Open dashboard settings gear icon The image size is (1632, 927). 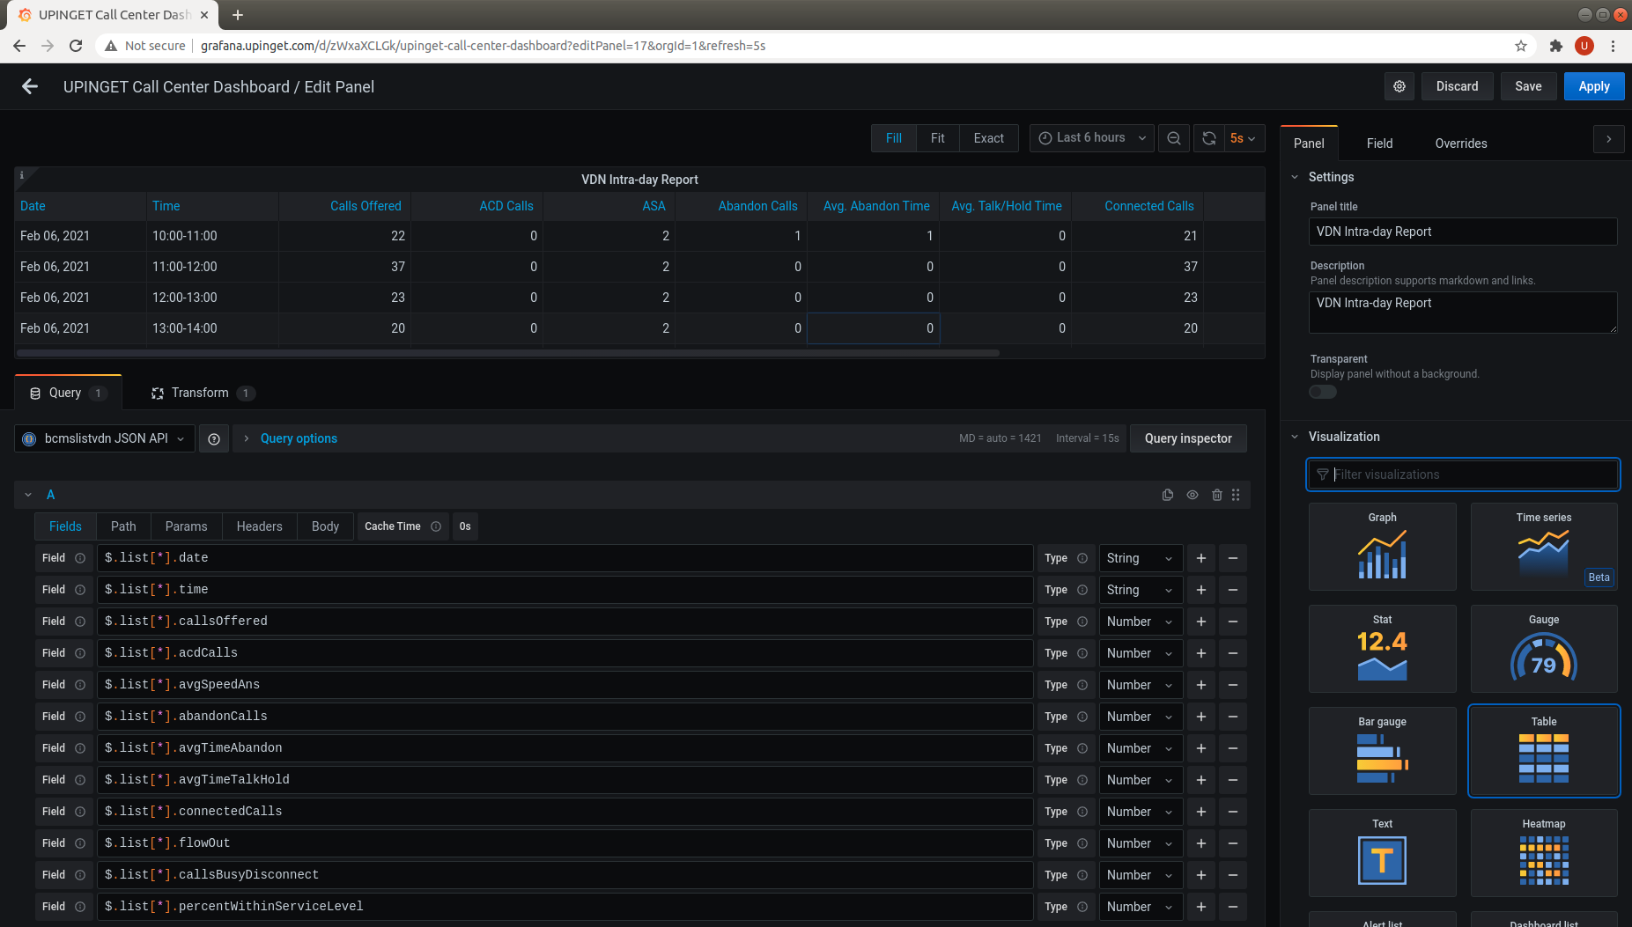1399,86
